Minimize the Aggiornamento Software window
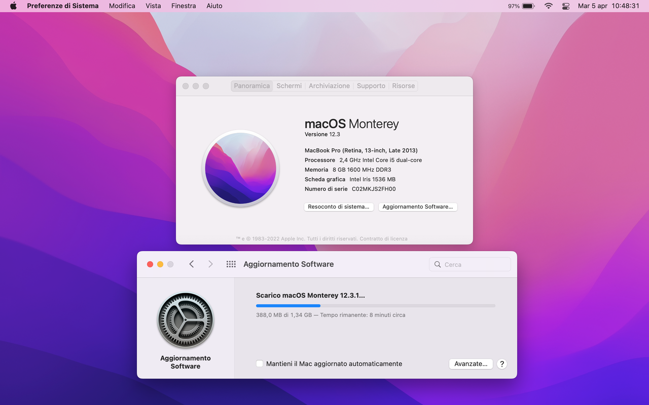This screenshot has width=649, height=405. (x=160, y=264)
